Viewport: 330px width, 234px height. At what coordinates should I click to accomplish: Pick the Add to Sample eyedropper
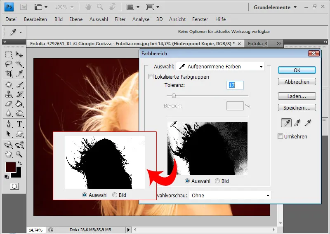pyautogui.click(x=297, y=123)
